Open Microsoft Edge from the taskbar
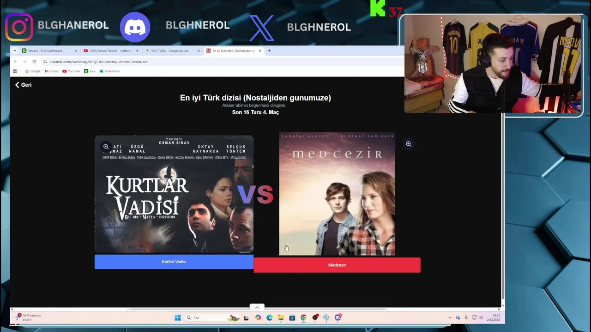The image size is (591, 332). point(269,318)
